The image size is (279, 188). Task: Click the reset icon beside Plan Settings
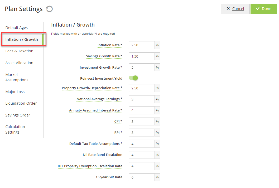point(50,9)
